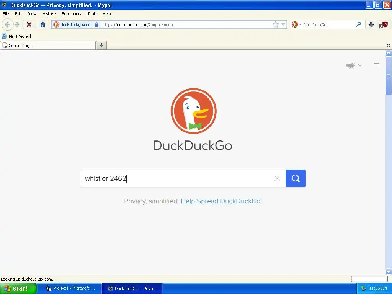Open the Help menu
The width and height of the screenshot is (392, 294).
(106, 14)
